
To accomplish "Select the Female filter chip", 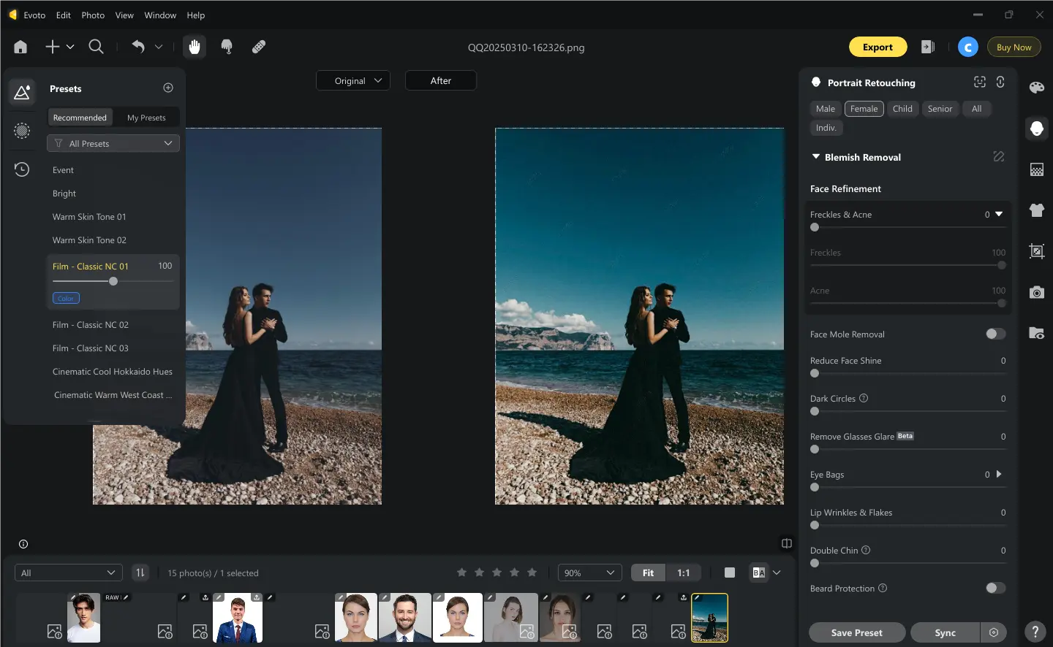I will click(x=864, y=109).
